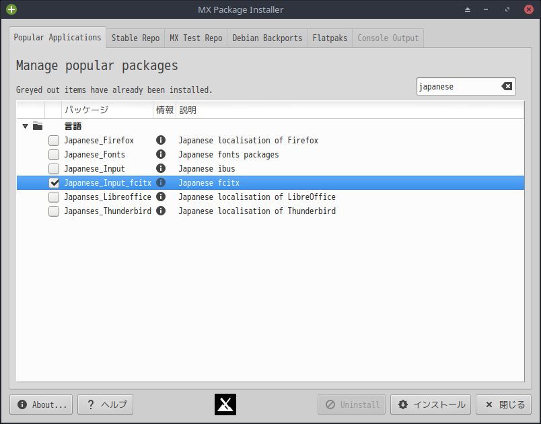Click the MX Linux logo
This screenshot has width=541, height=424.
(225, 404)
